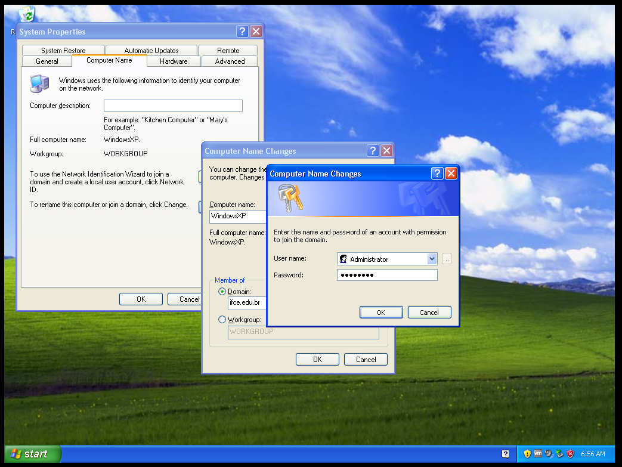Click the "Workgroup:" label in System Properties
The image size is (622, 467).
pyautogui.click(x=47, y=153)
